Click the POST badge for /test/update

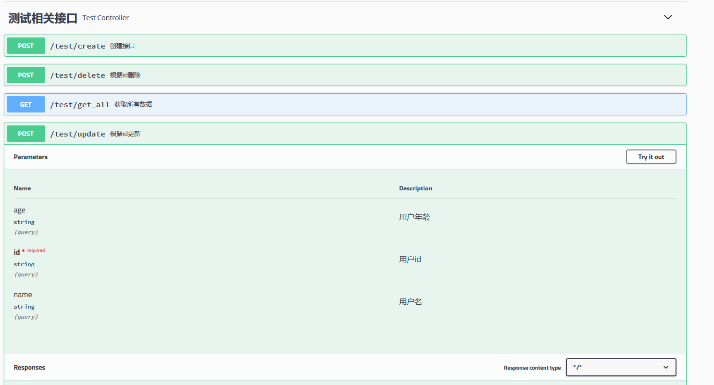point(26,134)
